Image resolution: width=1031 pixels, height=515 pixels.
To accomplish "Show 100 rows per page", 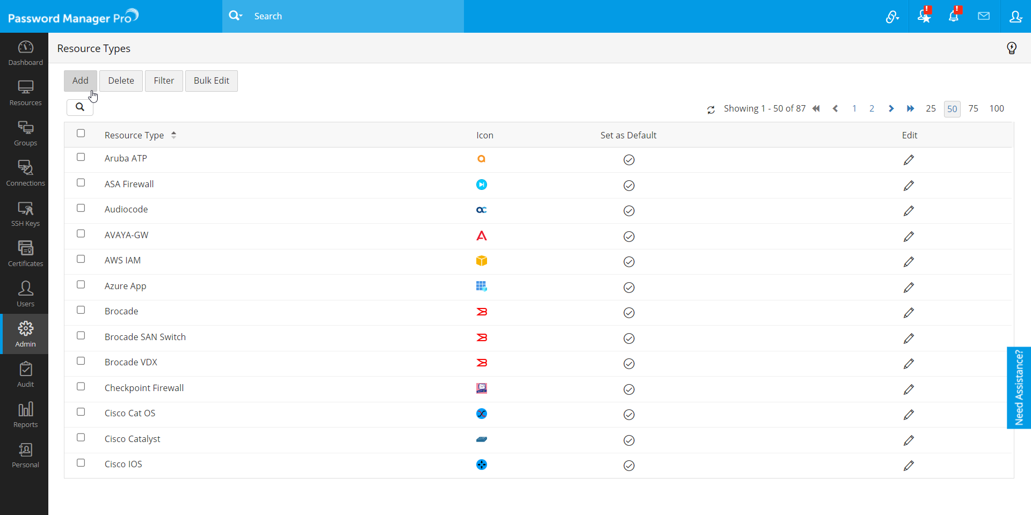I will click(997, 109).
